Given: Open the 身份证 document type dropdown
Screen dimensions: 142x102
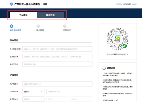Looking at the screenshot, I should (33, 92).
